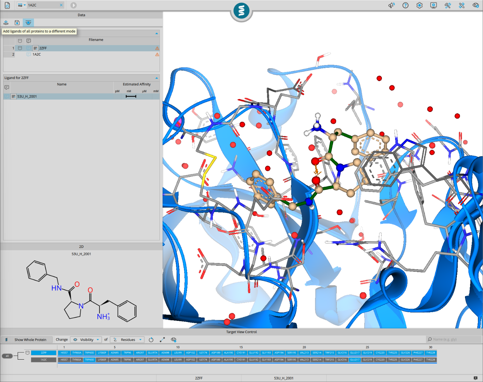Screen dimensions: 483x382
Task: Click the hammer and wrench tools icon
Action: click(448, 5)
